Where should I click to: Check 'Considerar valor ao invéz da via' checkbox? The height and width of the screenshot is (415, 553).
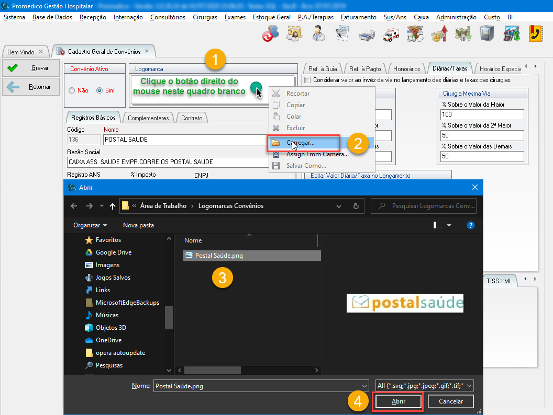[307, 80]
